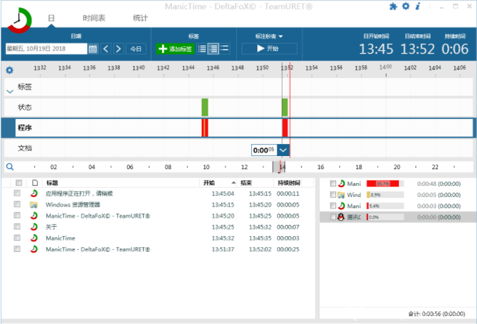
Task: Open the 0:00 selection dropdown arrow
Action: (x=283, y=150)
